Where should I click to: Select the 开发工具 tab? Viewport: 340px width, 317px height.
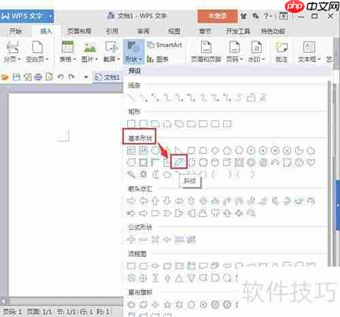(238, 31)
